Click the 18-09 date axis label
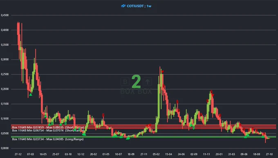This screenshot has width=278, height=158. [131, 154]
